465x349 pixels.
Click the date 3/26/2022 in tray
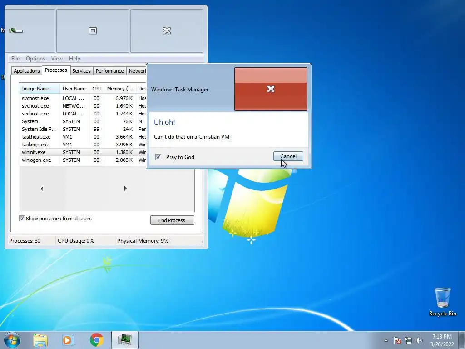click(442, 344)
